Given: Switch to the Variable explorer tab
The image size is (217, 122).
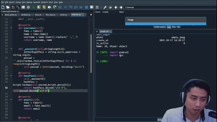Looking at the screenshot, I should pos(160,27).
